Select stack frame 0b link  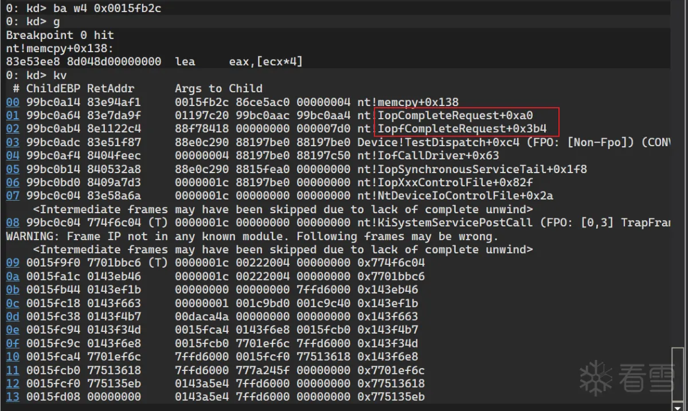[13, 289]
